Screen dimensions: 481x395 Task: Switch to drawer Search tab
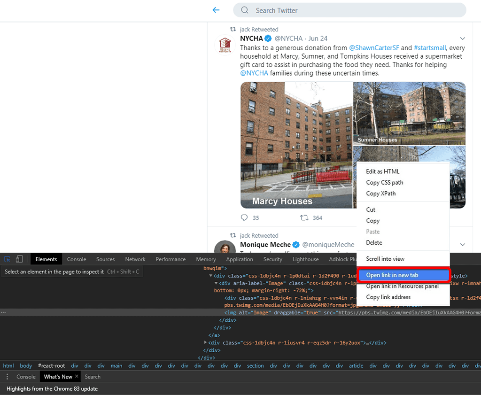click(93, 377)
